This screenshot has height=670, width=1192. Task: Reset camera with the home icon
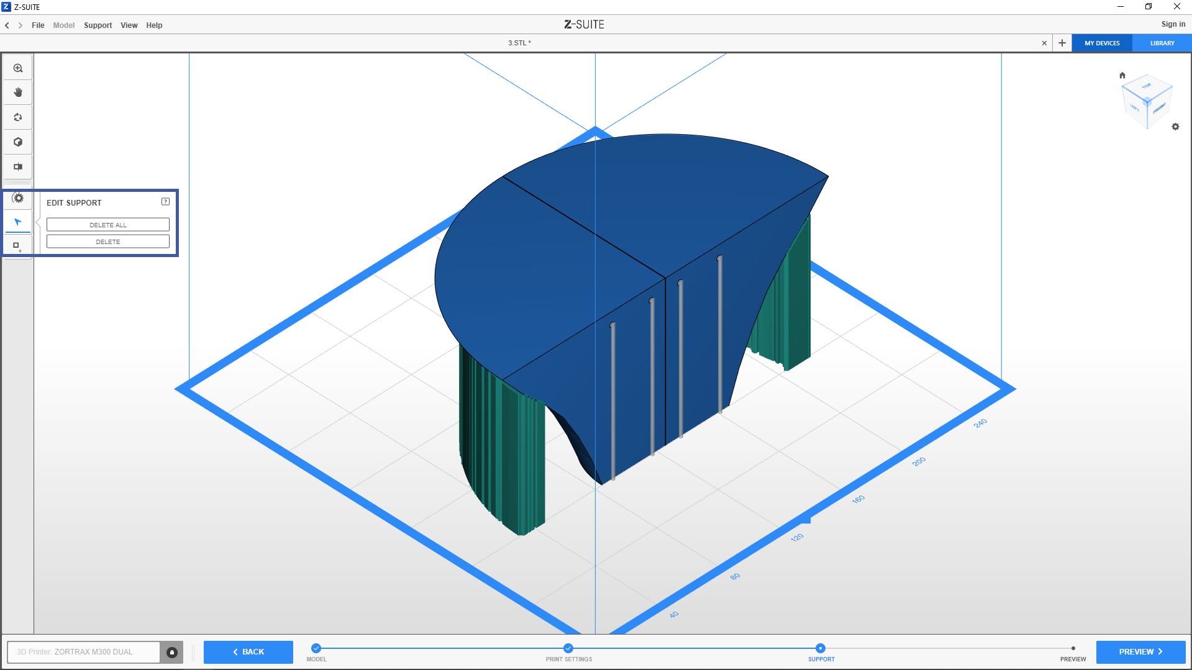pos(1122,75)
